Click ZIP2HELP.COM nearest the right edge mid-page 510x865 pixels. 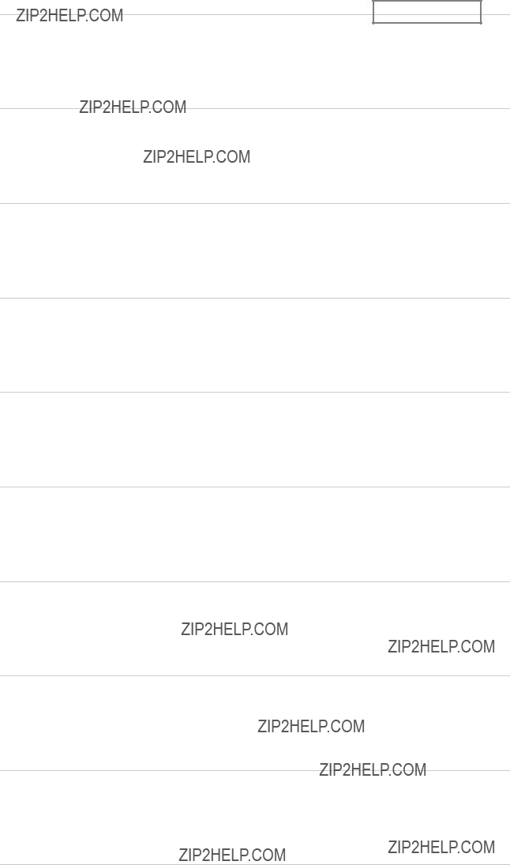tap(441, 646)
